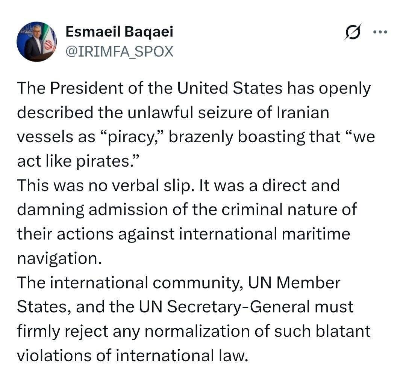
Task: Click the text 'UN Secretary-General'
Action: point(224,307)
